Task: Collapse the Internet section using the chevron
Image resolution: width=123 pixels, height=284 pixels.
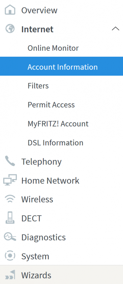Action: [116, 29]
